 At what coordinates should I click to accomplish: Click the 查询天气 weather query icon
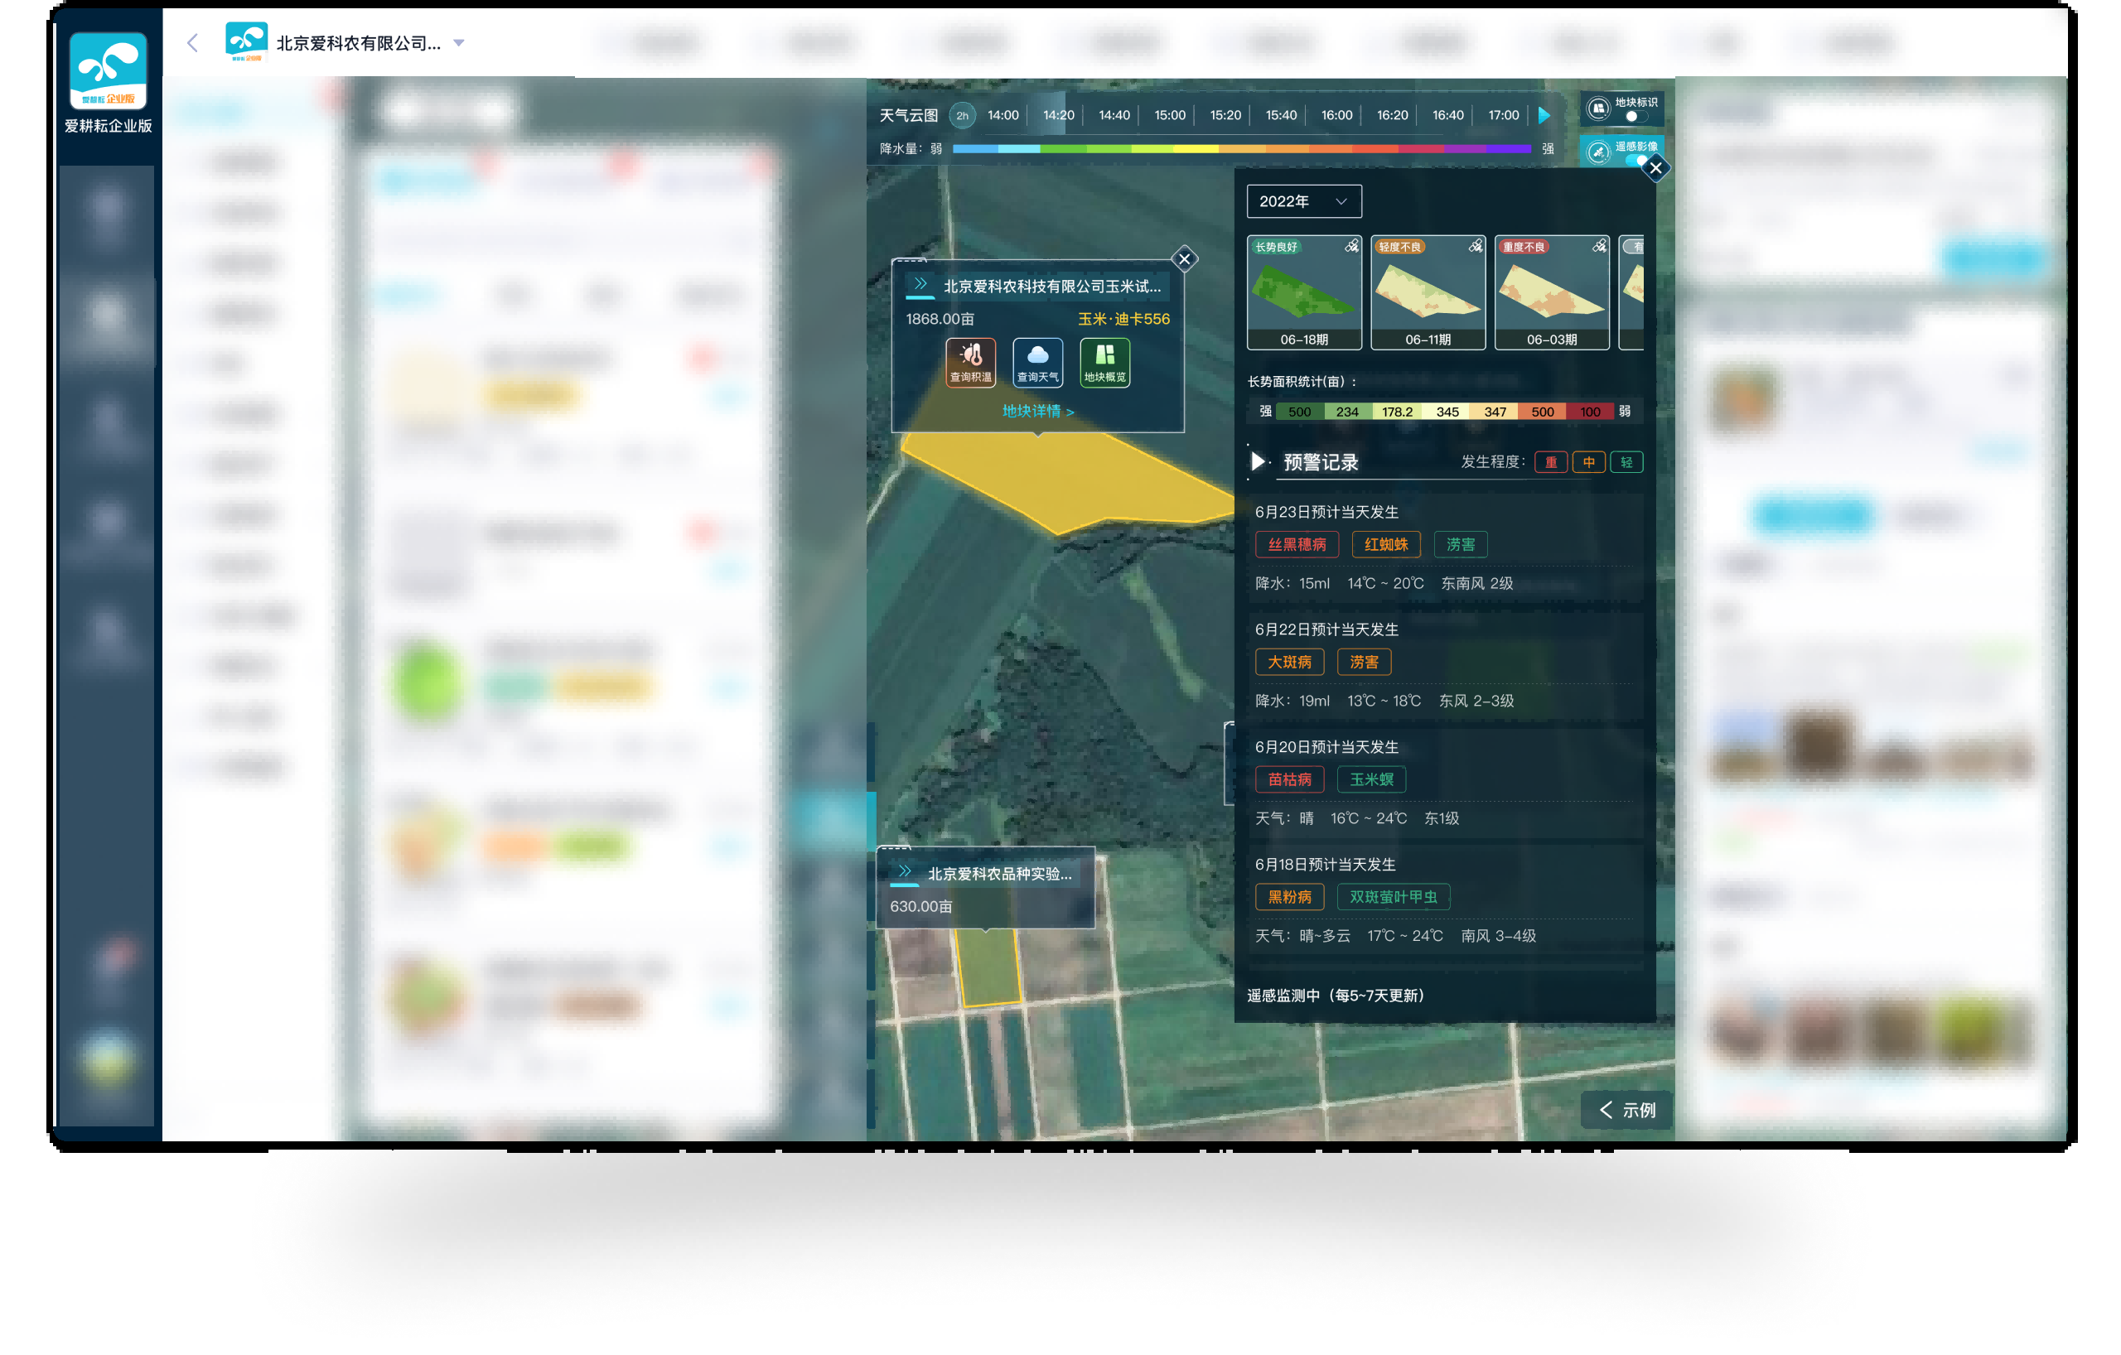(x=1037, y=361)
